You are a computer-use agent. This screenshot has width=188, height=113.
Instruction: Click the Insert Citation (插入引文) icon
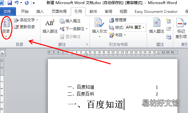[99, 23]
